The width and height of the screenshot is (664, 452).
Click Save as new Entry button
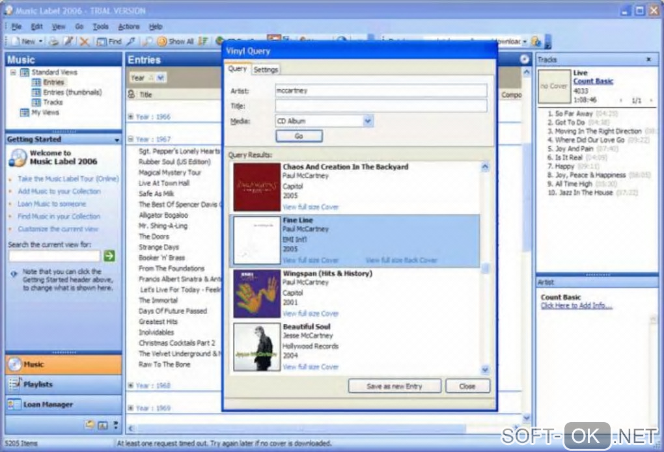coord(394,386)
